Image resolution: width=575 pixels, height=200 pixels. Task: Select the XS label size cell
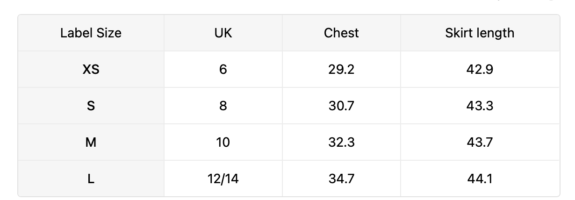[91, 69]
